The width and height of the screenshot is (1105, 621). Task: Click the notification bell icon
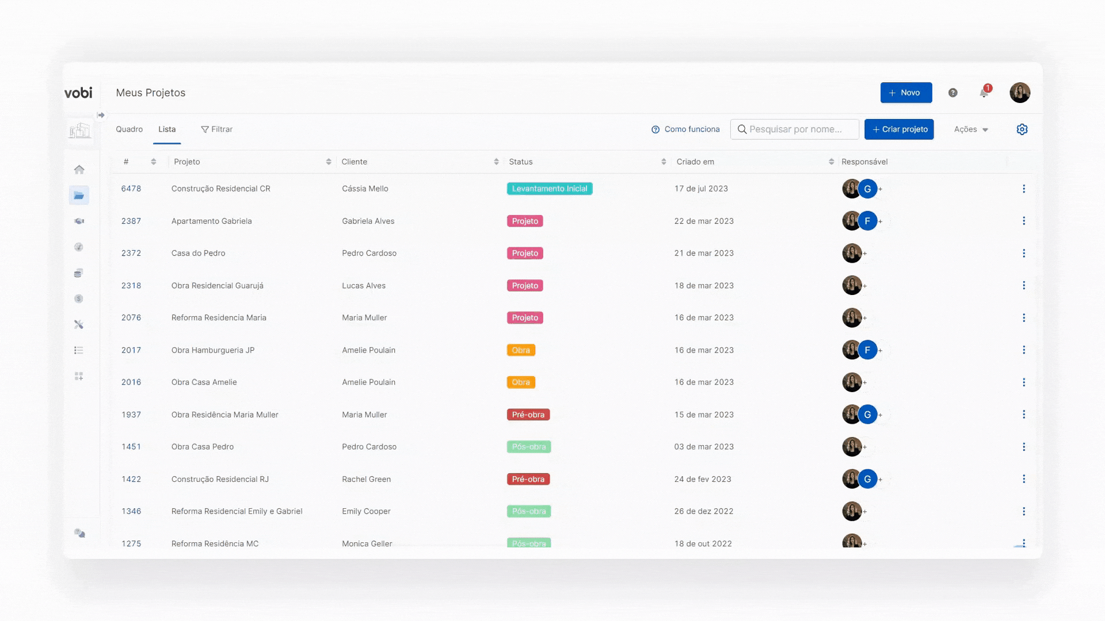[984, 93]
